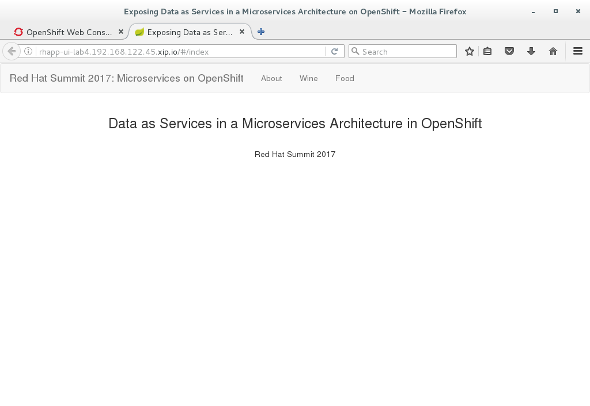Click the OpenShift logo on first tab
The width and height of the screenshot is (590, 406).
coord(18,32)
